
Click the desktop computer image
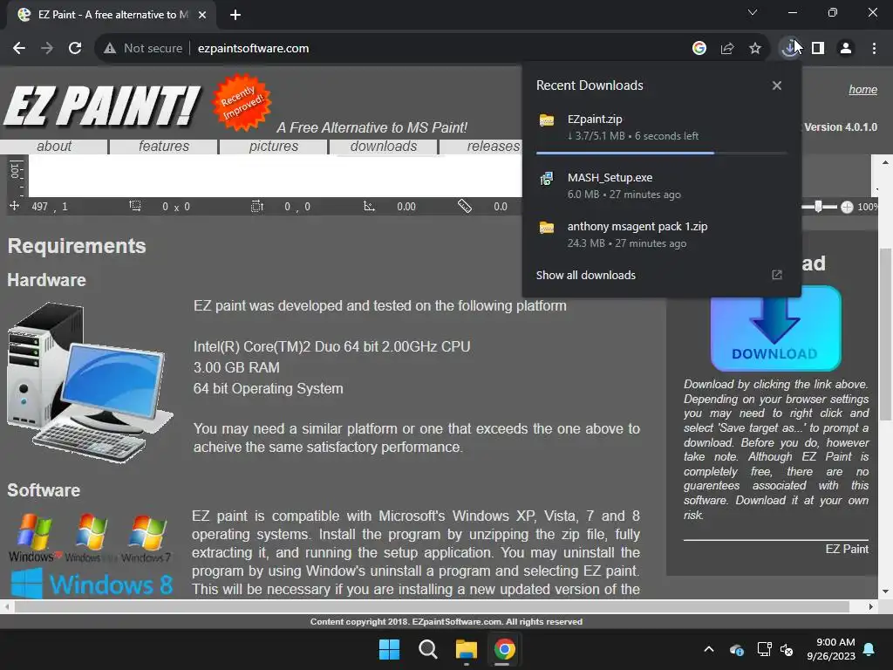(x=90, y=382)
